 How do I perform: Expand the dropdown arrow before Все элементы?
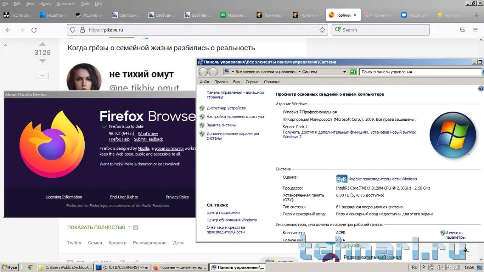click(x=233, y=71)
